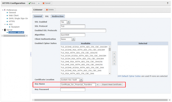This screenshot has width=172, height=102.
Task: Switch to the Redirection tab
Action: pyautogui.click(x=58, y=16)
